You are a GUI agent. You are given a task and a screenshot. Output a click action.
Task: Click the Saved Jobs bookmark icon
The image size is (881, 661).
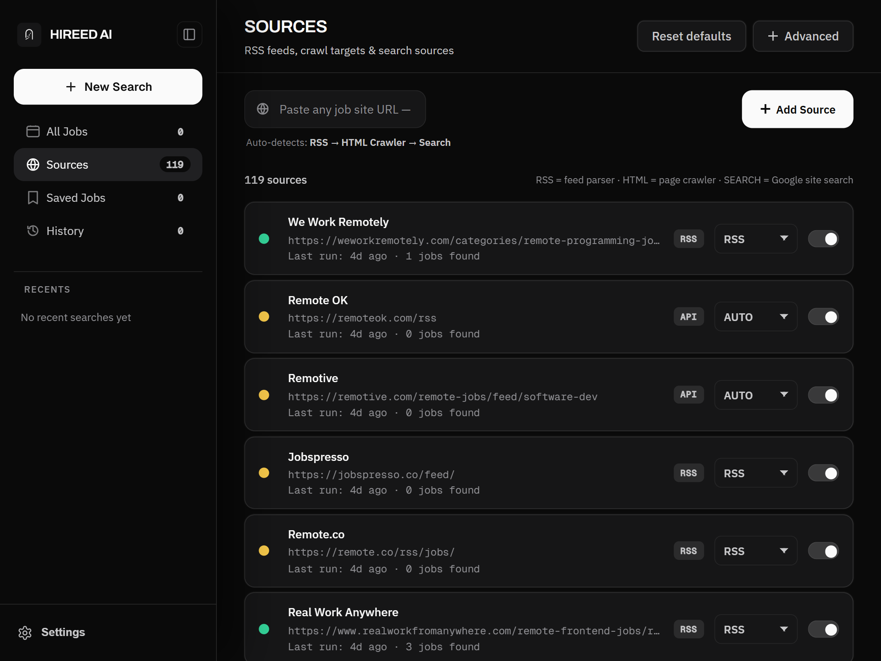click(x=33, y=198)
